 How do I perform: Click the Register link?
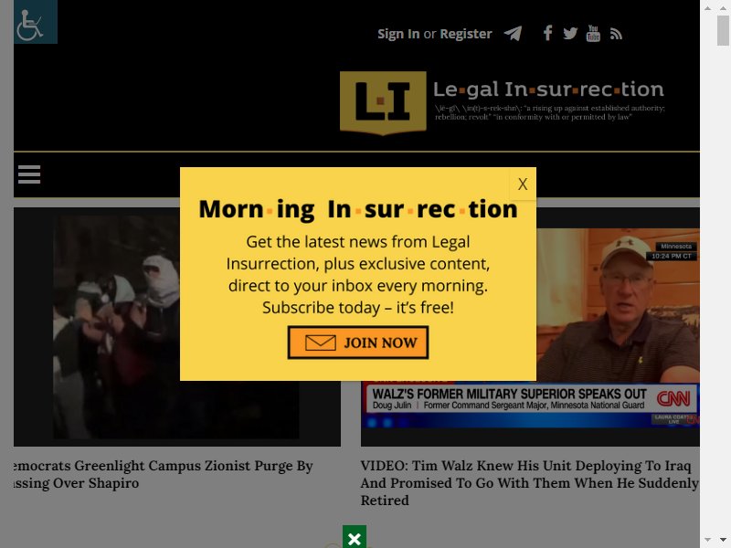click(x=466, y=34)
